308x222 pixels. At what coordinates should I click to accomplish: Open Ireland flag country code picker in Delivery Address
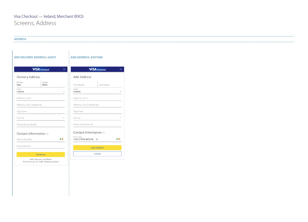(62, 139)
